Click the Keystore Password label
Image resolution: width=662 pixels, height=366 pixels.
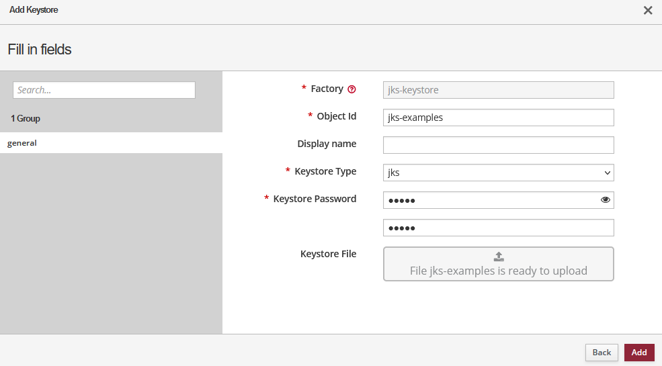(315, 199)
